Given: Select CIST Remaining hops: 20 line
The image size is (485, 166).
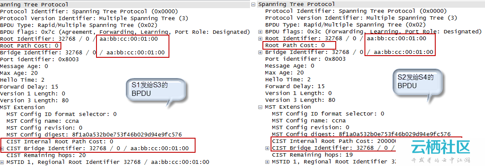Looking at the screenshot, I should 46,155.
